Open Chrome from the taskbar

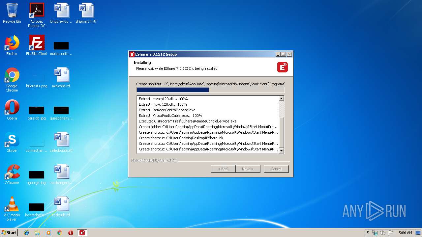click(x=60, y=233)
